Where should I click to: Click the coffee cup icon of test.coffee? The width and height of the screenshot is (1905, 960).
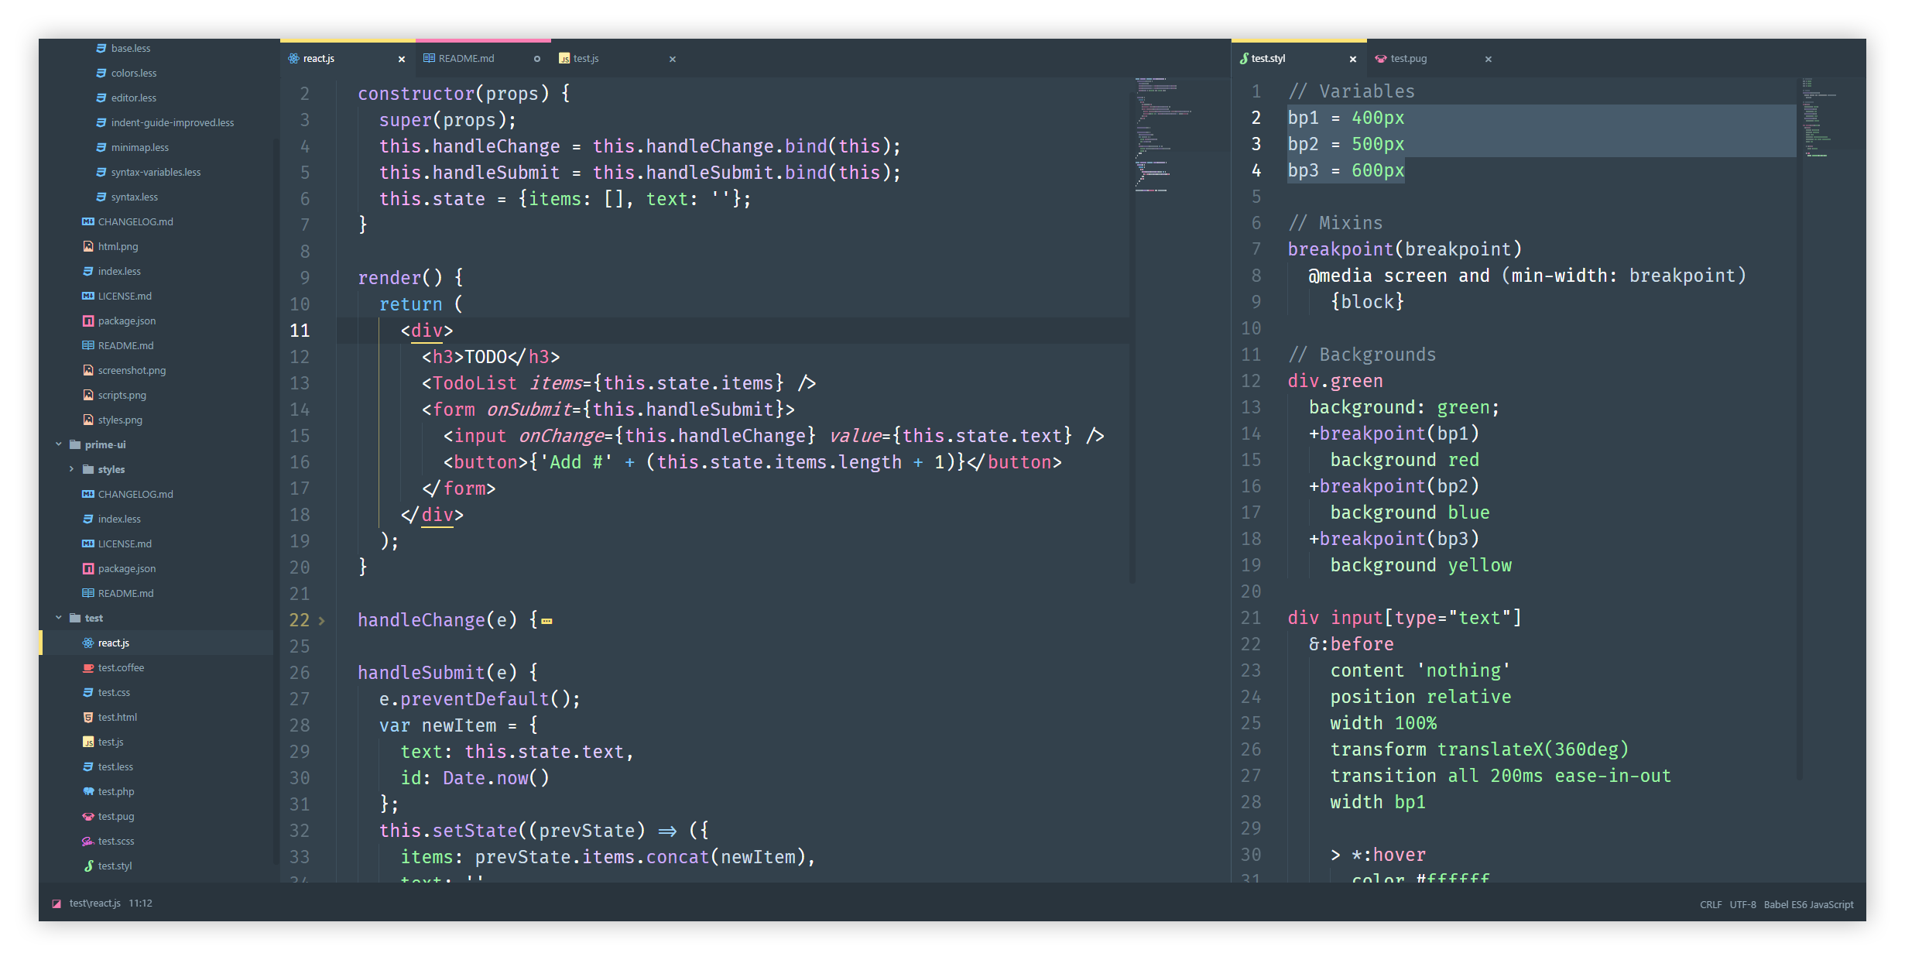coord(87,667)
